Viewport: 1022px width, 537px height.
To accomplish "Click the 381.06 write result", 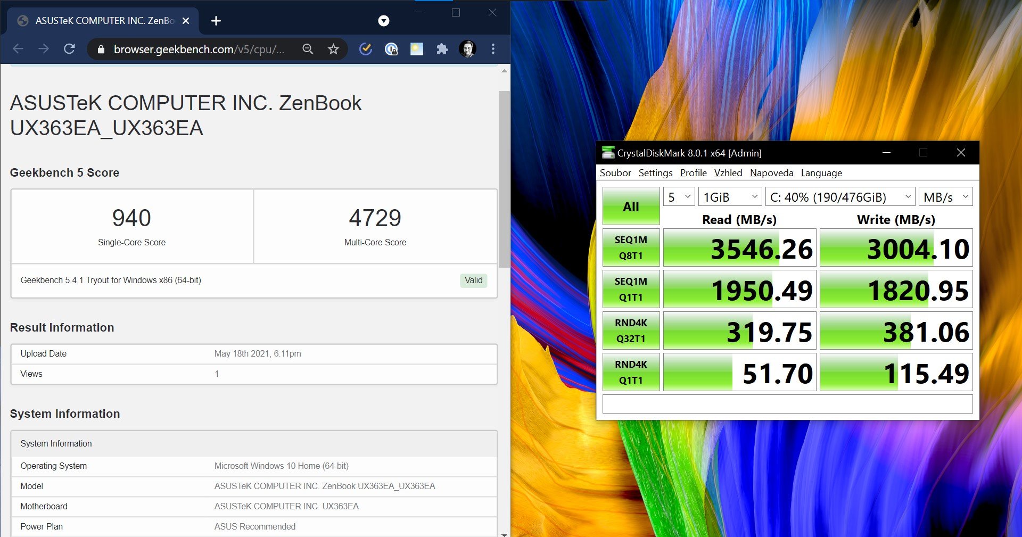I will 896,331.
